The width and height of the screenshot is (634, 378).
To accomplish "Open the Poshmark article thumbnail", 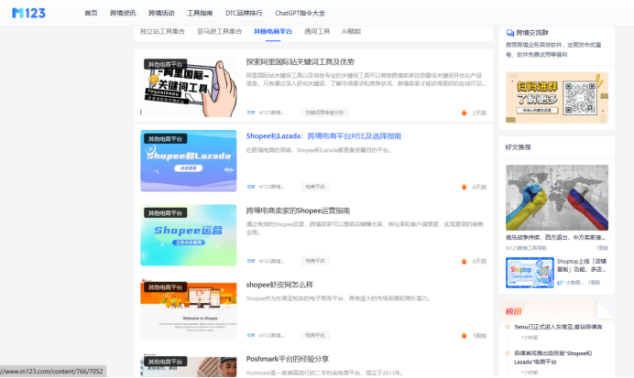I will (x=189, y=365).
